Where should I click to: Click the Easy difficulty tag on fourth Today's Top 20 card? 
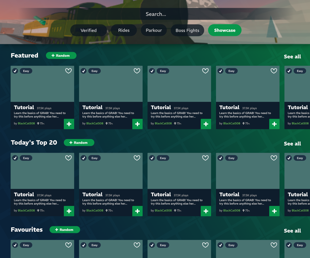pos(231,158)
